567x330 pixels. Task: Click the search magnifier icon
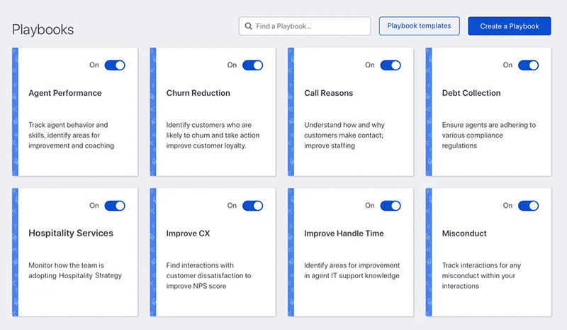249,26
